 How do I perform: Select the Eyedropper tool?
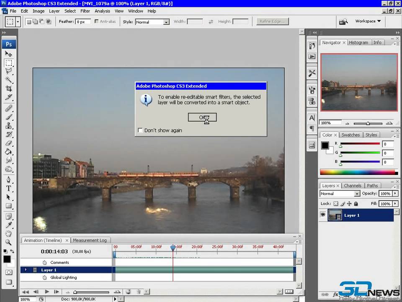pos(8,225)
